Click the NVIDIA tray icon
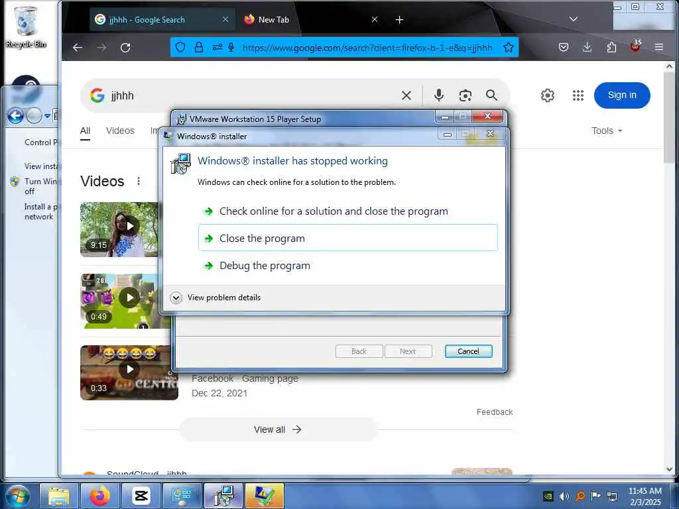The width and height of the screenshot is (679, 509). 548,496
